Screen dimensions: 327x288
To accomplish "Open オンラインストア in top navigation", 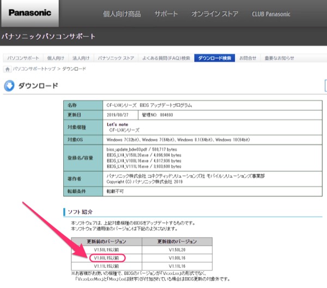I will 215,14.
